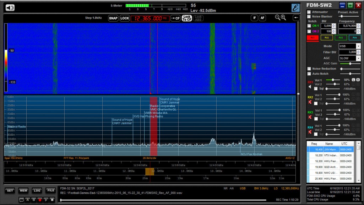Click the Notch 2 BW stepper arrows

pyautogui.click(x=334, y=32)
